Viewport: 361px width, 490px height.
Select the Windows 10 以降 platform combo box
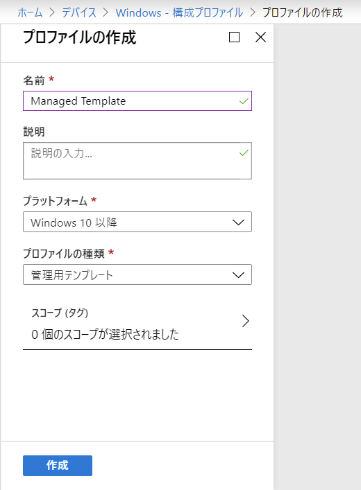coord(137,222)
